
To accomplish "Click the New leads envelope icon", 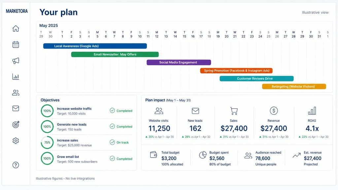I will coord(195,111).
